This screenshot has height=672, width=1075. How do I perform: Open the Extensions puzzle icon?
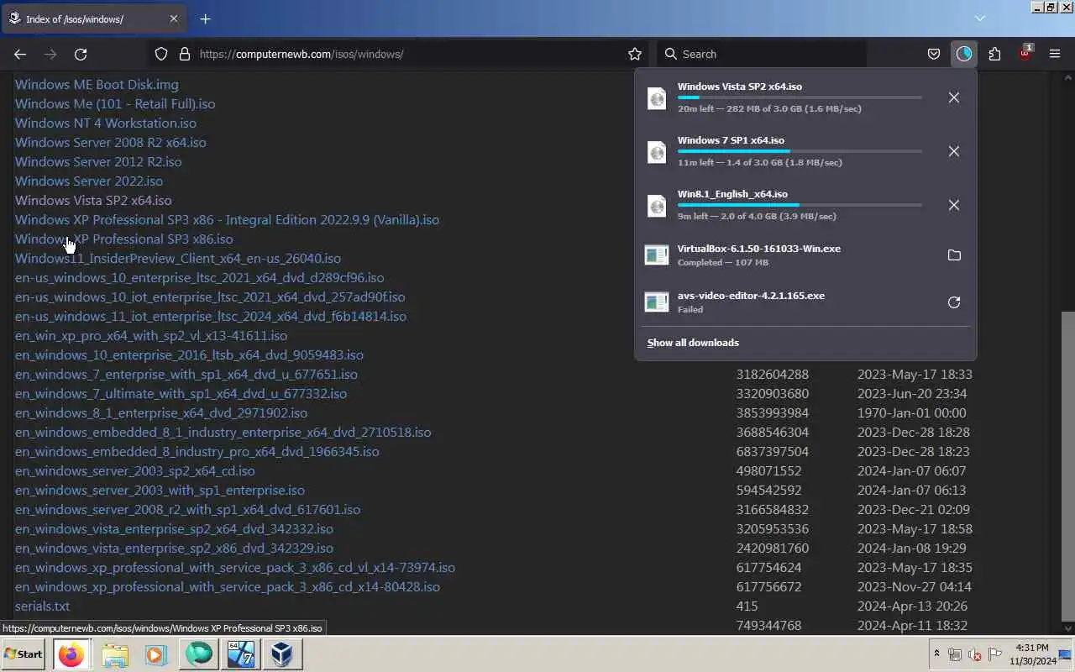tap(994, 54)
